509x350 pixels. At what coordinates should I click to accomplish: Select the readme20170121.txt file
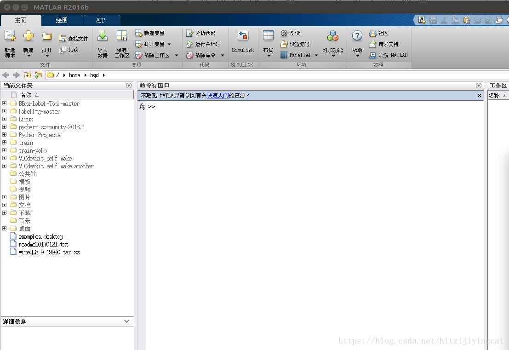(x=44, y=244)
